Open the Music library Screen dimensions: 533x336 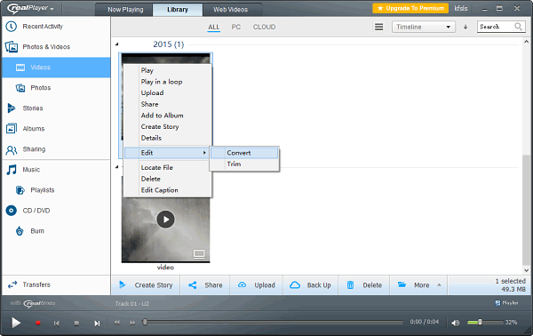pos(56,170)
